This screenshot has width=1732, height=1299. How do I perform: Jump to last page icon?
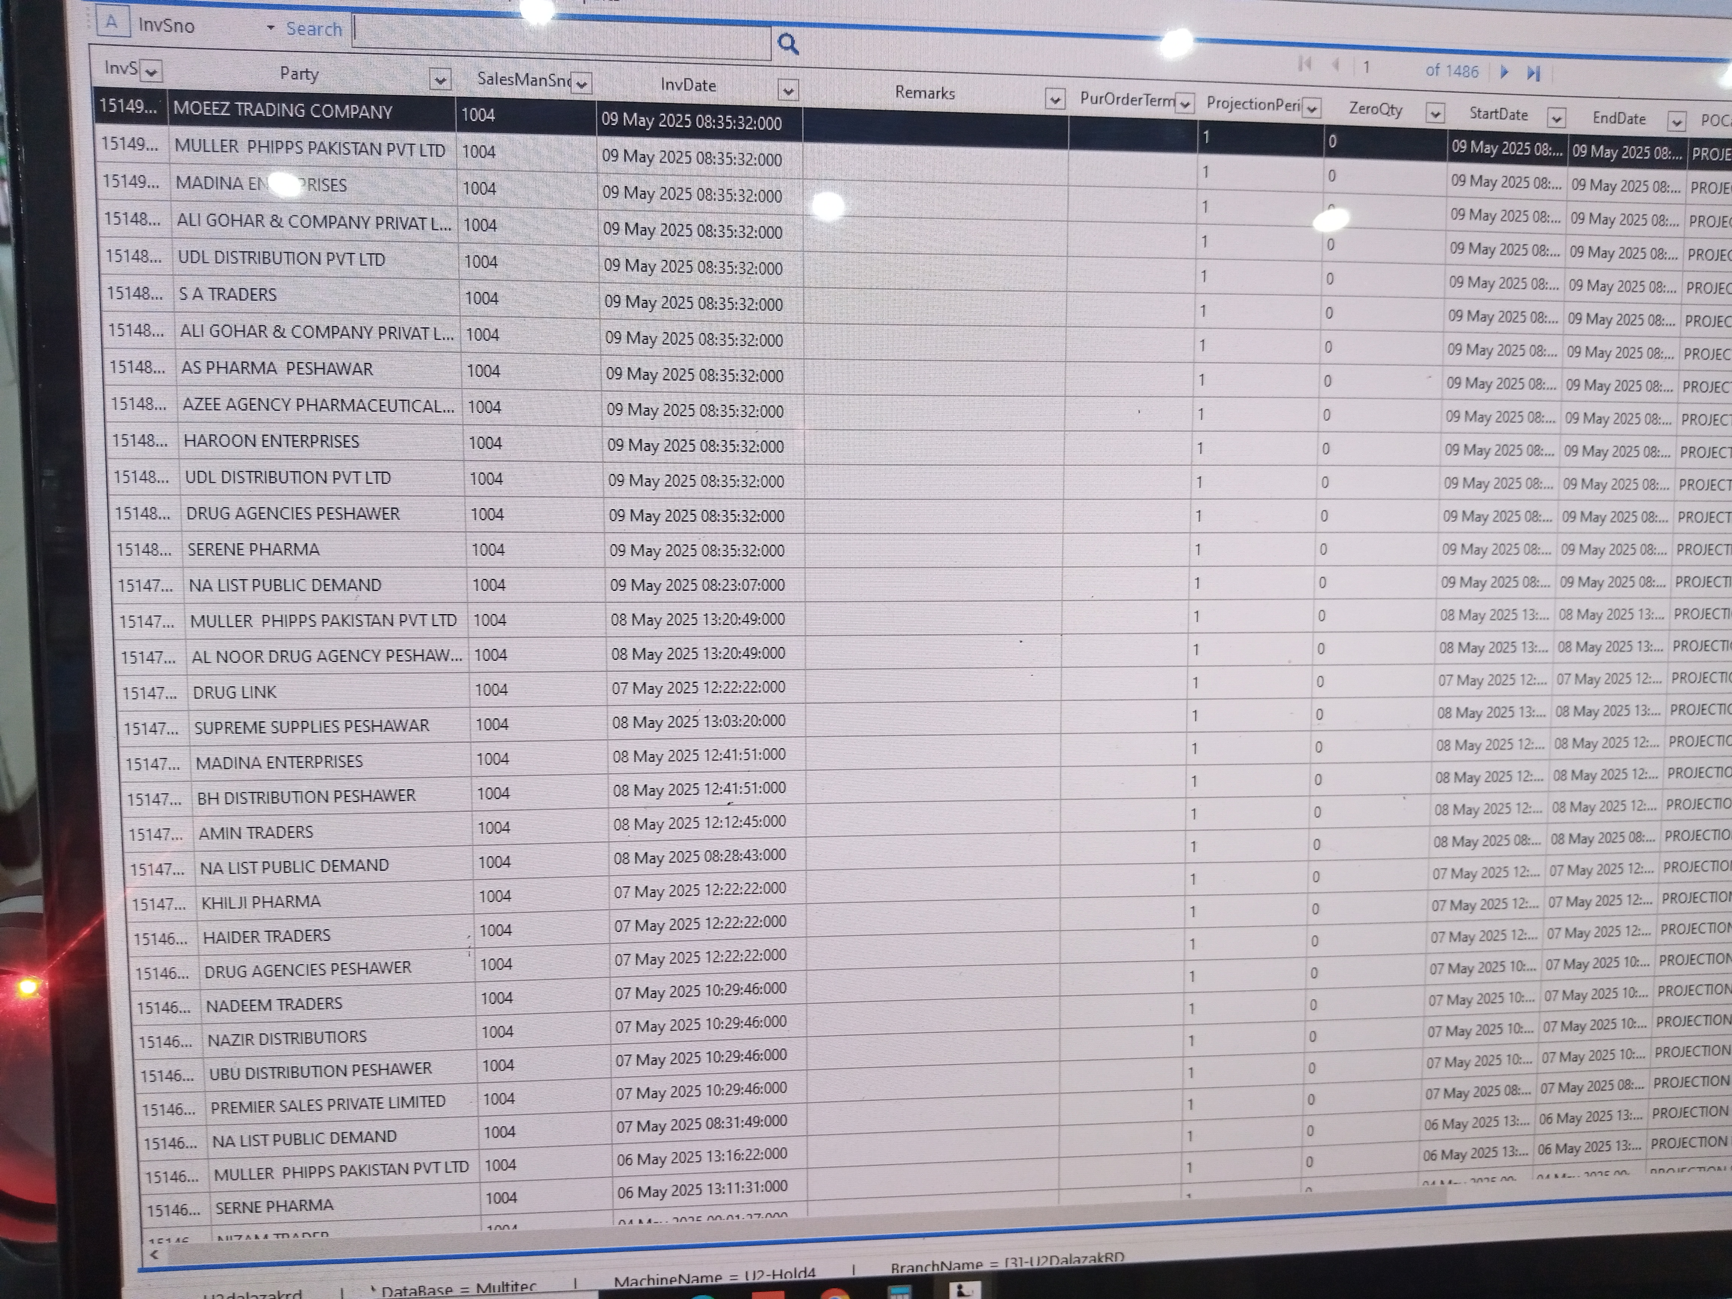point(1533,73)
